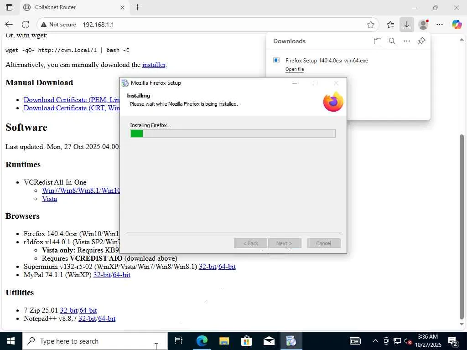Open the browser profile icon
Image resolution: width=467 pixels, height=350 pixels.
[423, 25]
